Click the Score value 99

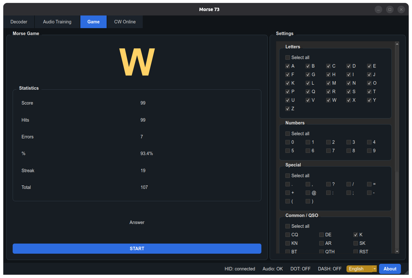coord(143,103)
